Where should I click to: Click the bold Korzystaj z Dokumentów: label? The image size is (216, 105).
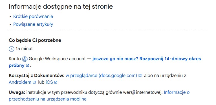(x=37, y=76)
